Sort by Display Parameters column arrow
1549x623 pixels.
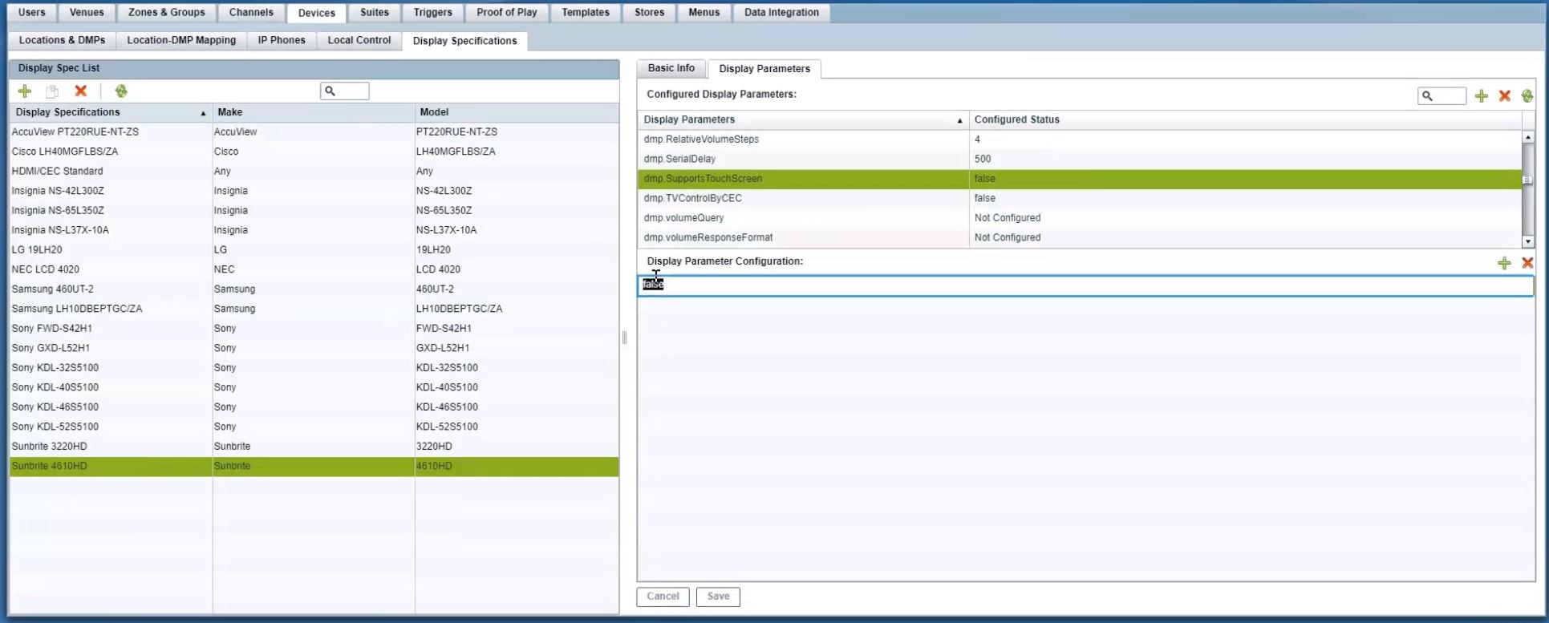(959, 120)
